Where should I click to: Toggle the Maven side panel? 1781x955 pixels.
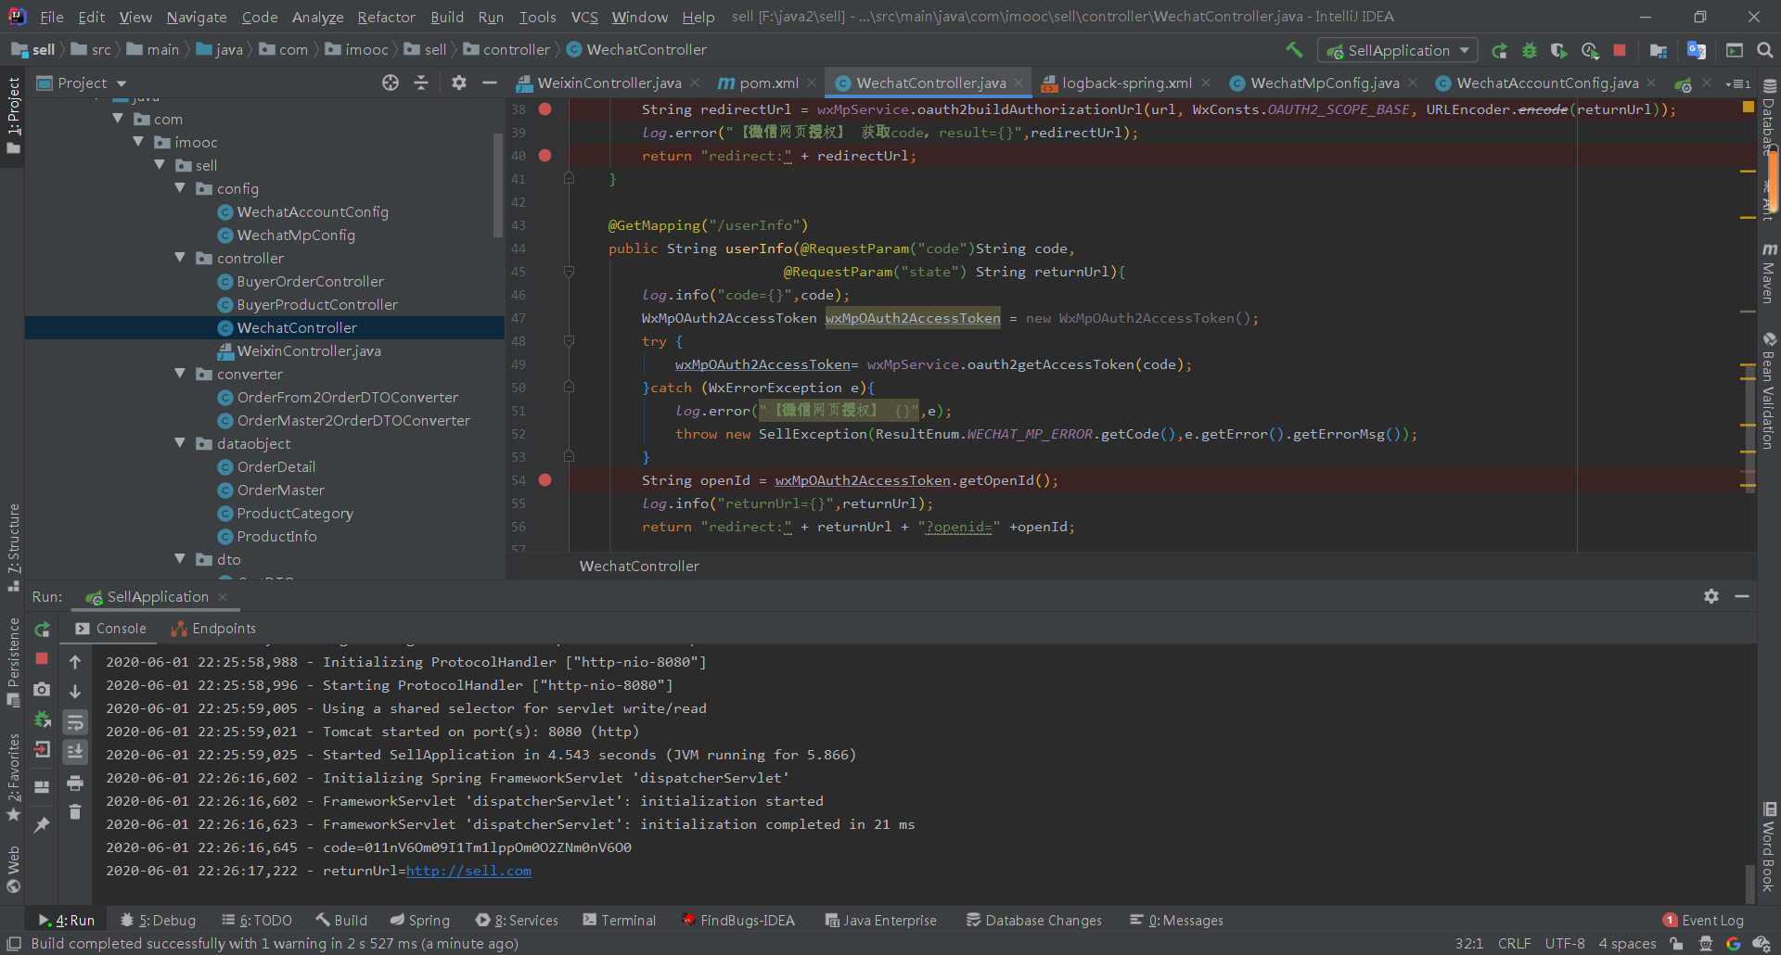coord(1769,274)
